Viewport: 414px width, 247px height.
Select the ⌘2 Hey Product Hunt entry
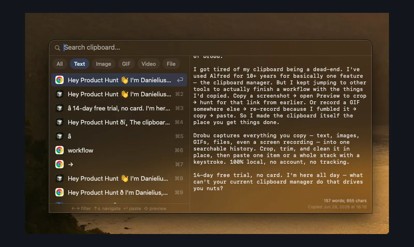point(119,94)
